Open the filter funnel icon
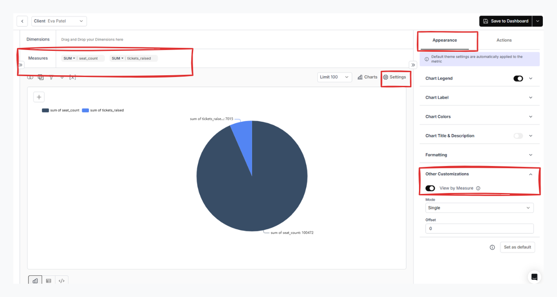Viewport: 557px width, 297px height. pos(51,77)
